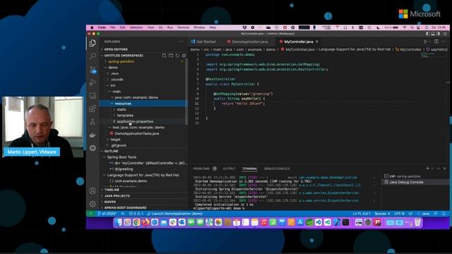Switch to DEBUG CONSOLE panel tab
The image size is (452, 254).
tap(277, 169)
